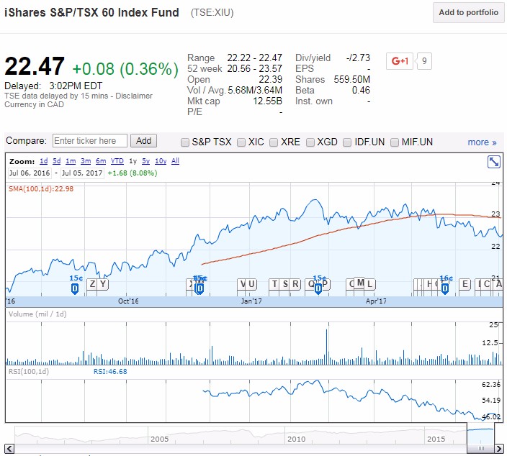Set chart zoom to 6m

(101, 161)
